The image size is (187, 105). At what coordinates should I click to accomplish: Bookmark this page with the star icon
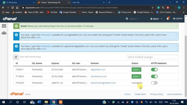click(153, 8)
